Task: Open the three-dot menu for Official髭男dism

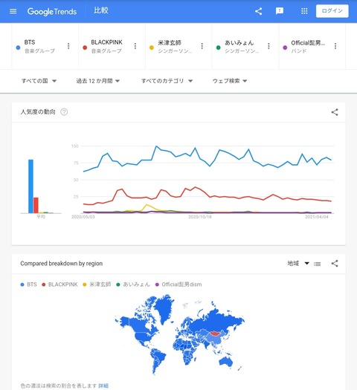Action: (335, 46)
